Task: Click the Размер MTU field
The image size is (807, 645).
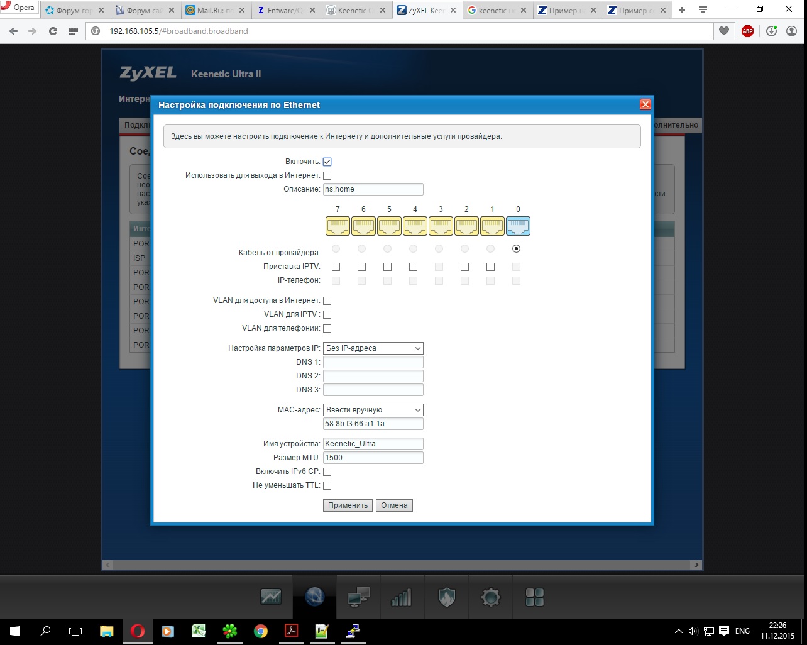Action: [x=373, y=458]
